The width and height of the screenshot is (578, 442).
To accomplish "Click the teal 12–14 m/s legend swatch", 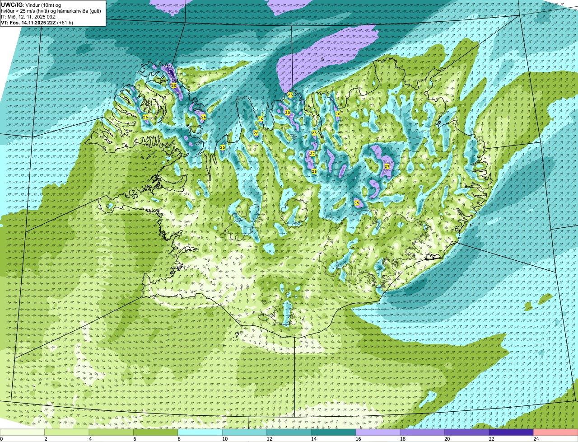I will point(289,432).
